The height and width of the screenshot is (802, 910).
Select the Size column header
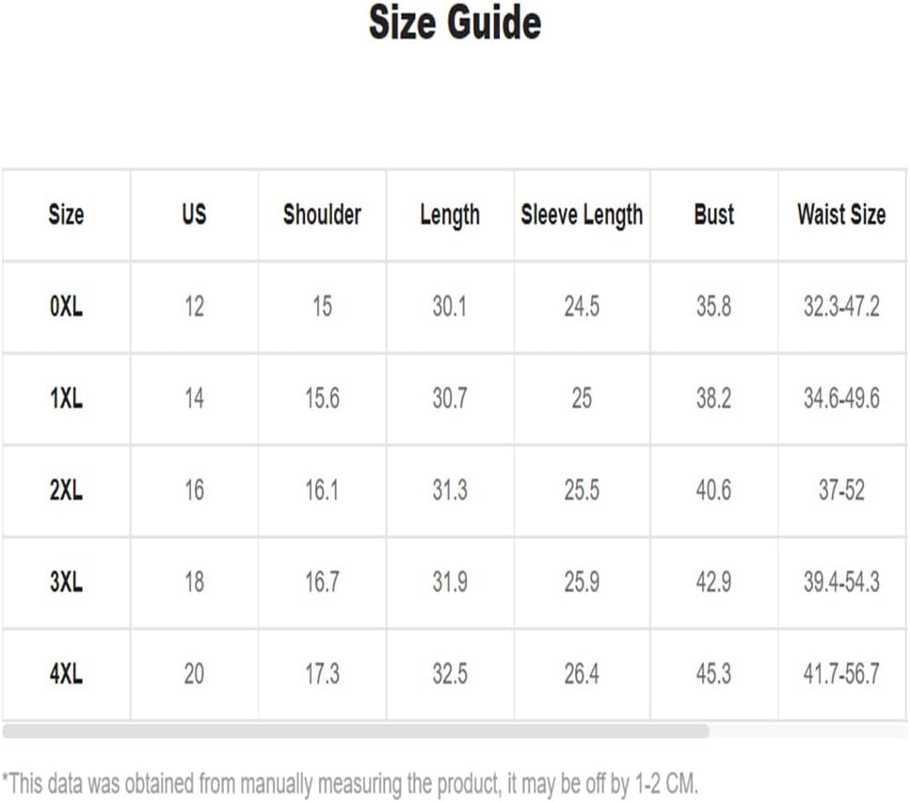coord(66,215)
